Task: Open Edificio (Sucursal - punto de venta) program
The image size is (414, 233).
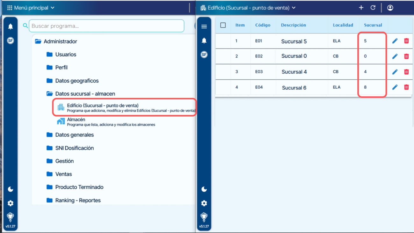Action: (x=103, y=106)
